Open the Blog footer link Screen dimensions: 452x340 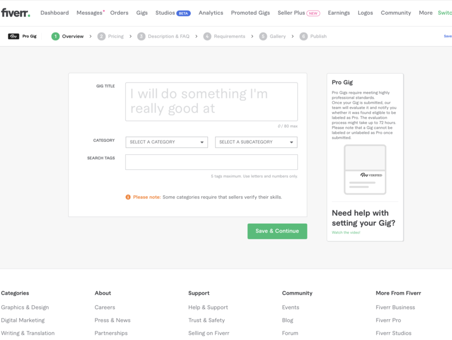287,320
